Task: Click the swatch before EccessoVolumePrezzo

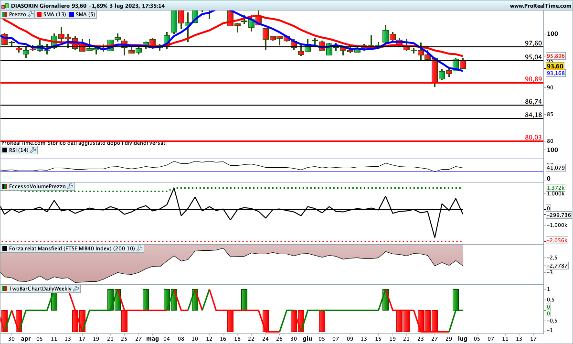Action: click(x=5, y=186)
